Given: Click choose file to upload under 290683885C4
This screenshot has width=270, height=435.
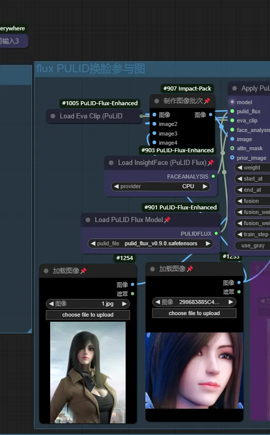Looking at the screenshot, I should click(194, 313).
